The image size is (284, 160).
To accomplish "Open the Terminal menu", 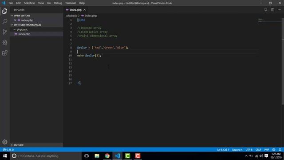I will pyautogui.click(x=71, y=3).
